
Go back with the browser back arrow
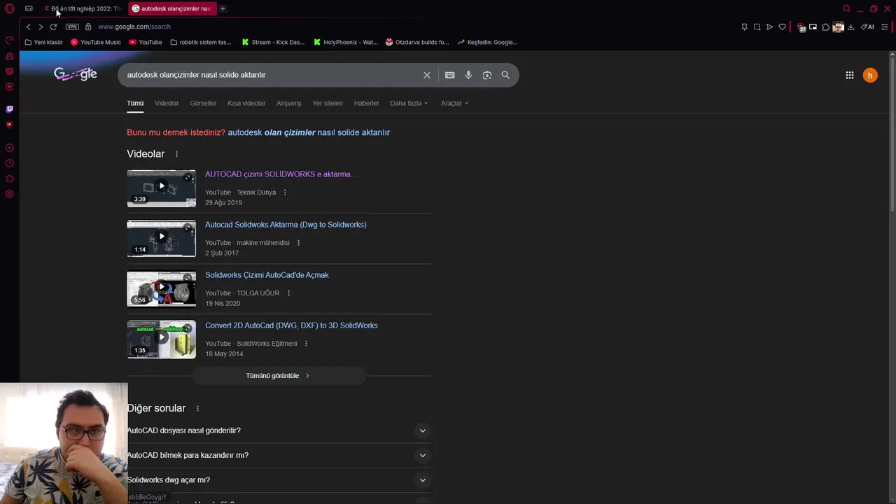[28, 27]
